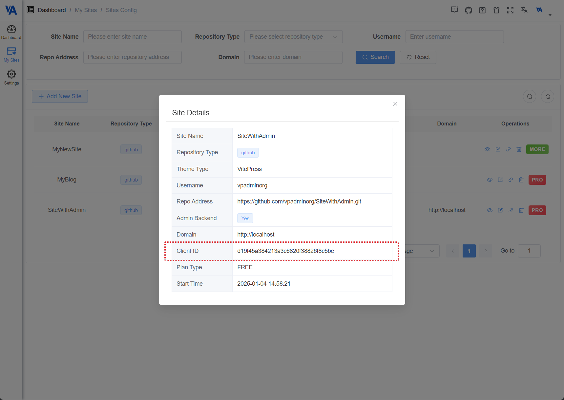This screenshot has width=564, height=400.
Task: Expand the Repository Type dropdown
Action: [x=293, y=37]
